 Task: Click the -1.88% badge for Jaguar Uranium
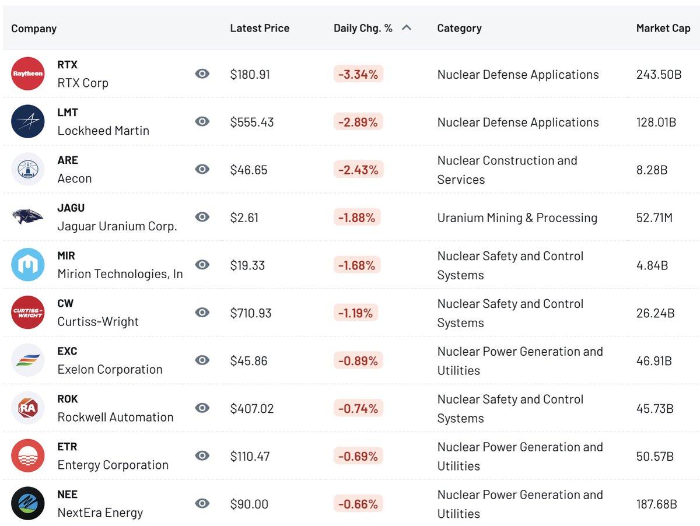click(x=357, y=216)
